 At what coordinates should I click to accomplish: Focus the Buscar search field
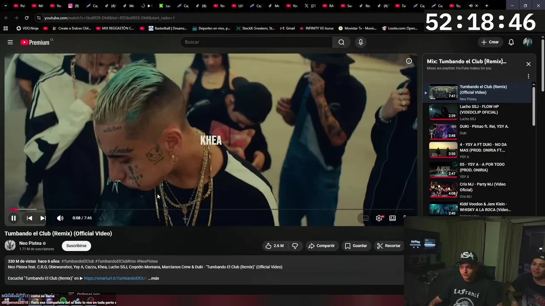point(257,42)
